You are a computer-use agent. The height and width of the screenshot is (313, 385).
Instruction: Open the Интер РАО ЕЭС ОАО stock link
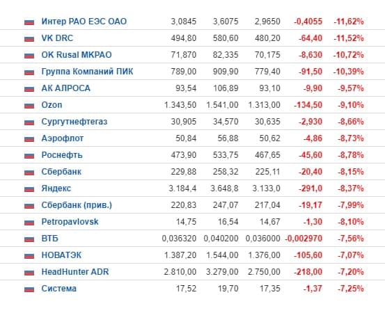click(x=84, y=22)
